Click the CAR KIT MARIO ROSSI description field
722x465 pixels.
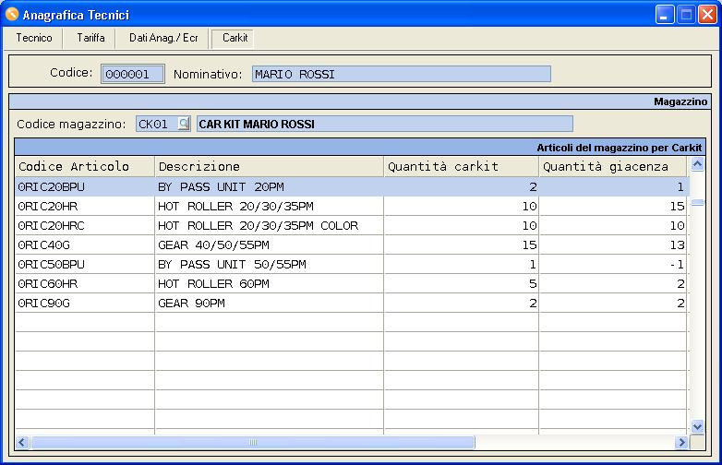pyautogui.click(x=384, y=124)
